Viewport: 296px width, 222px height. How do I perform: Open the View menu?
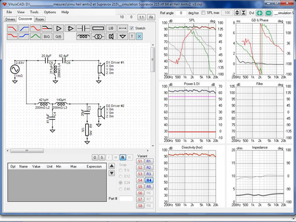21,12
